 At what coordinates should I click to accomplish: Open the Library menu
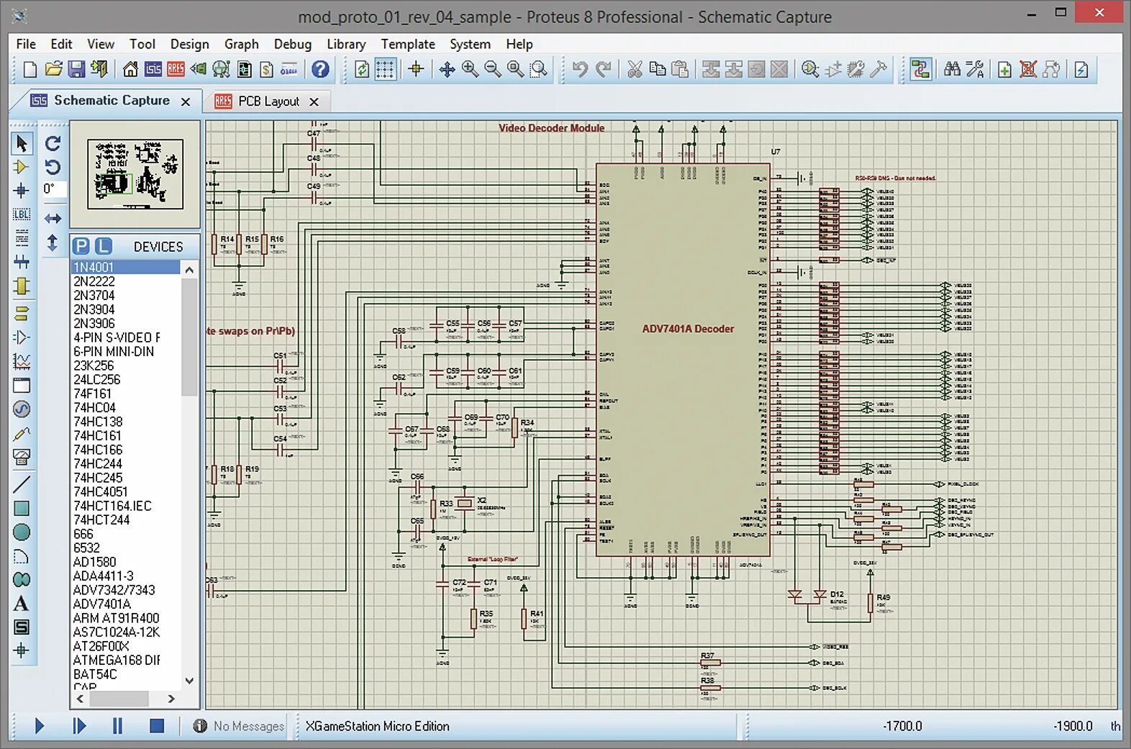tap(346, 44)
